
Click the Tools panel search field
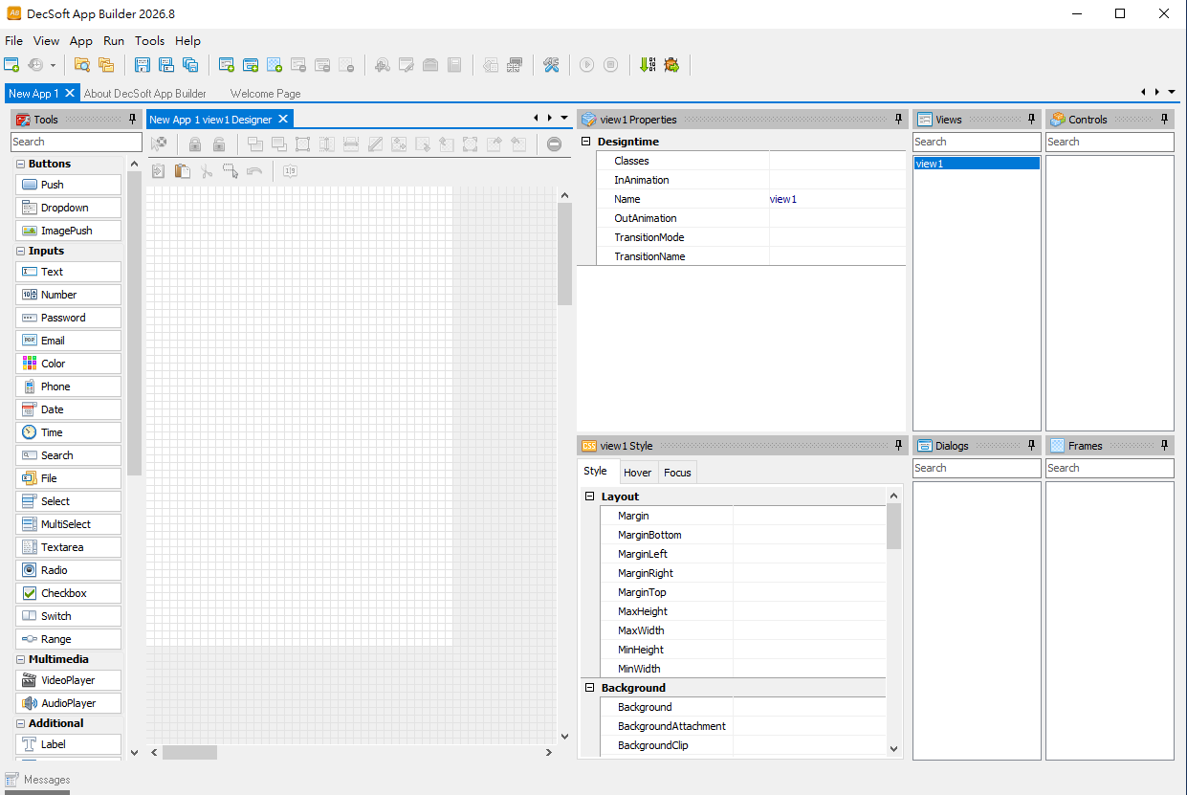(76, 142)
